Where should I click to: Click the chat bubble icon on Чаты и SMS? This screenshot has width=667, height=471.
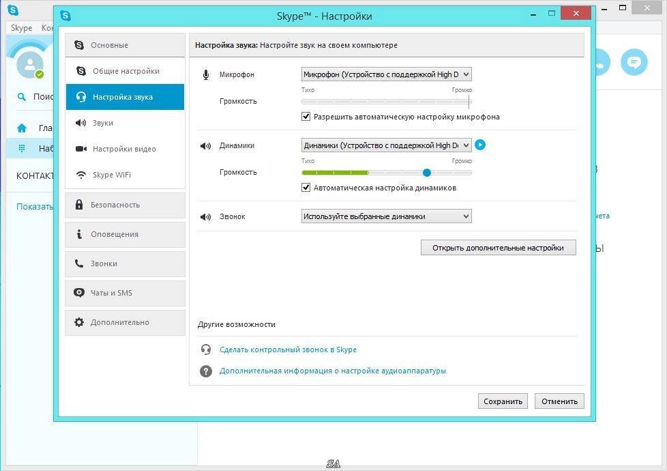pos(79,293)
